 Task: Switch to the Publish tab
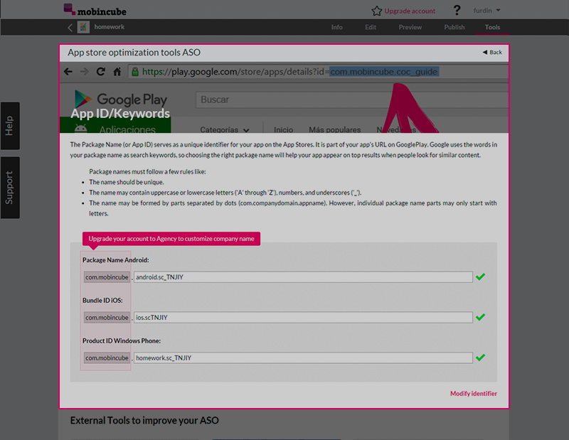click(454, 27)
